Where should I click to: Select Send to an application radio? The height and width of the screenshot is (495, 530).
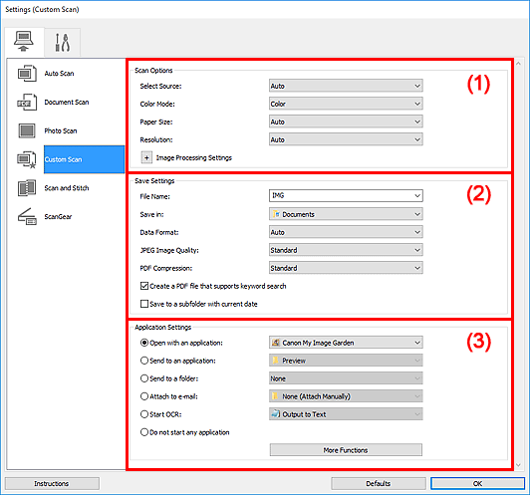[144, 361]
